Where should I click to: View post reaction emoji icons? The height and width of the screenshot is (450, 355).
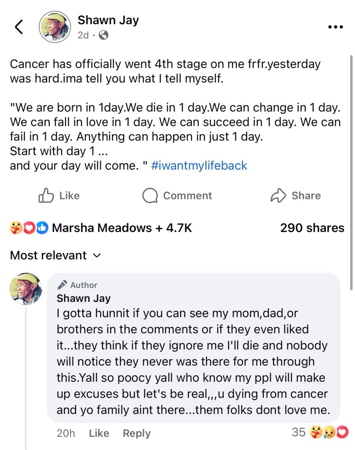(x=28, y=228)
